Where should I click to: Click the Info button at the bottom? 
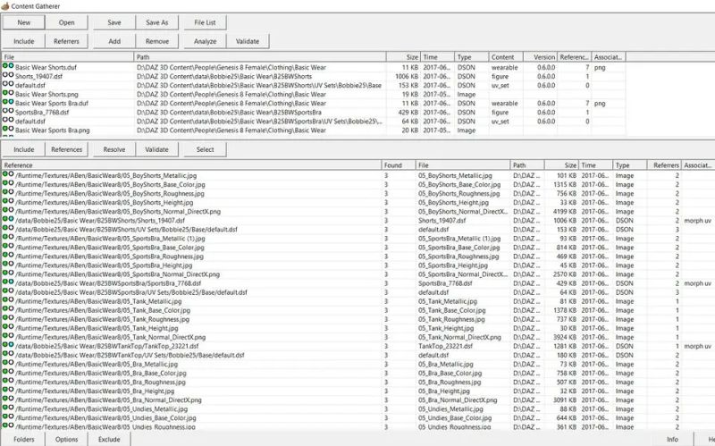coord(673,439)
